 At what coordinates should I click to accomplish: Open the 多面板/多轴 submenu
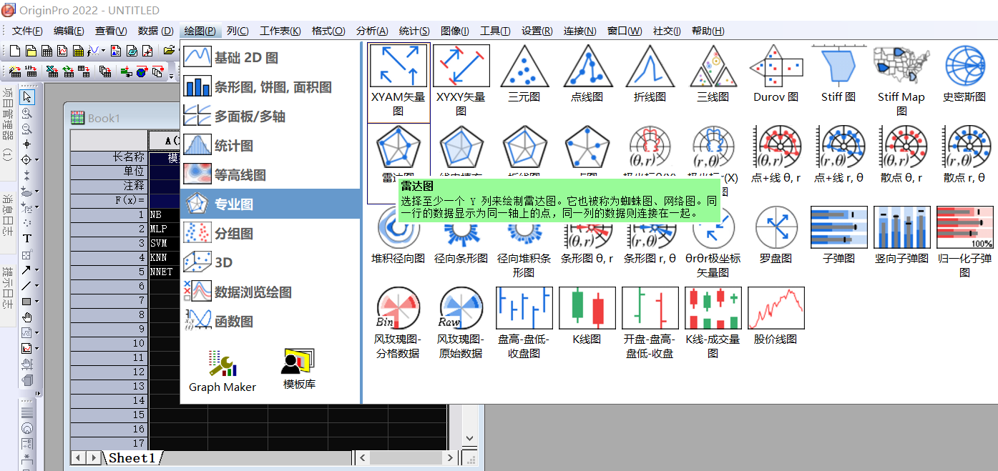coord(270,116)
